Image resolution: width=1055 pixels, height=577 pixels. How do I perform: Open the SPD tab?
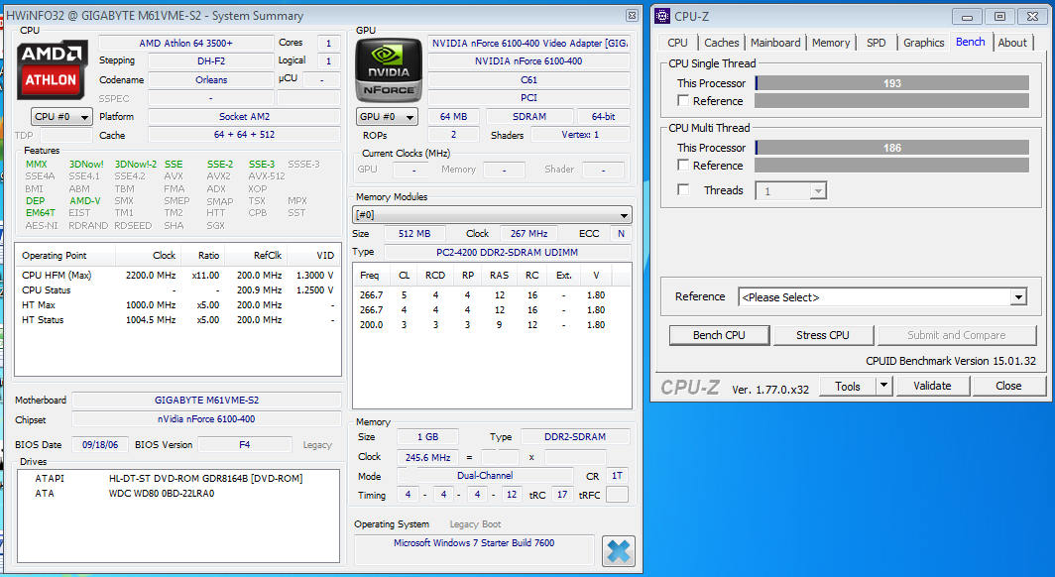pos(877,43)
